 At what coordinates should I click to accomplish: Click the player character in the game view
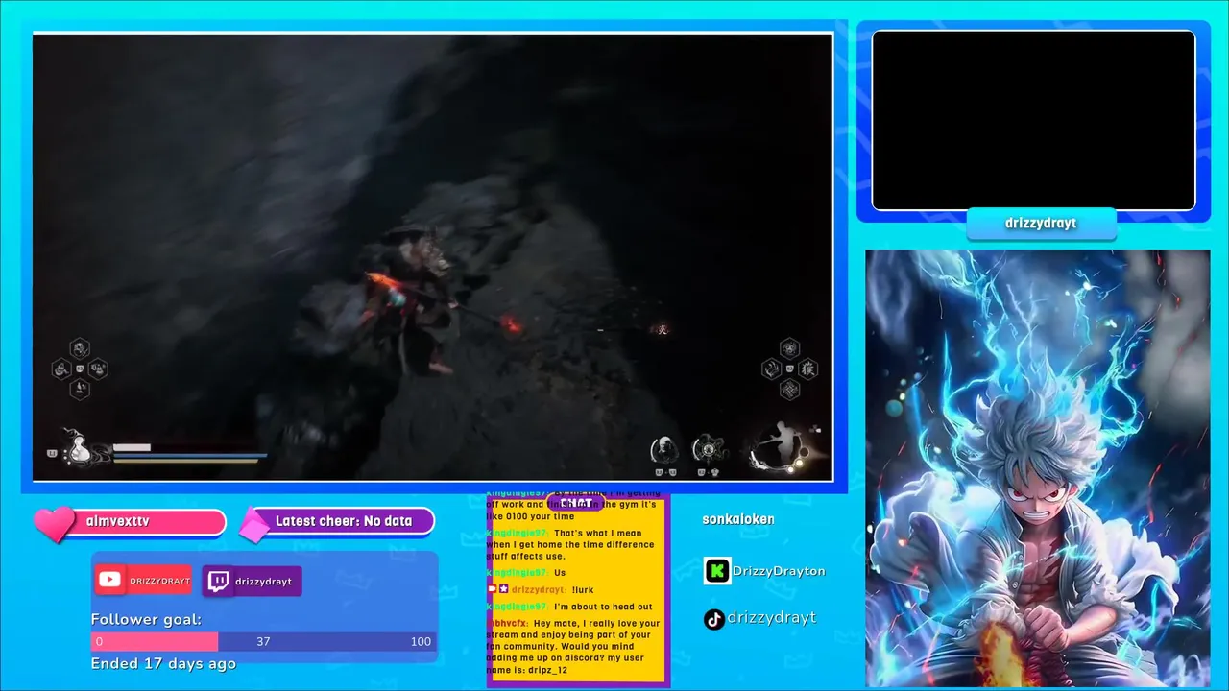[x=413, y=299]
